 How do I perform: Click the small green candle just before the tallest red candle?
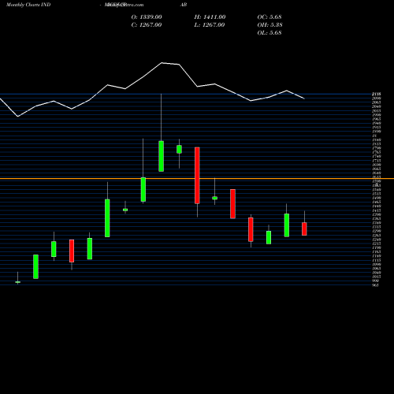coord(179,149)
